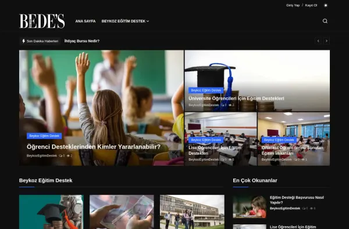This screenshot has height=229, width=349.
Task: Toggle the light/dark theme sun icon
Action: 326,5
